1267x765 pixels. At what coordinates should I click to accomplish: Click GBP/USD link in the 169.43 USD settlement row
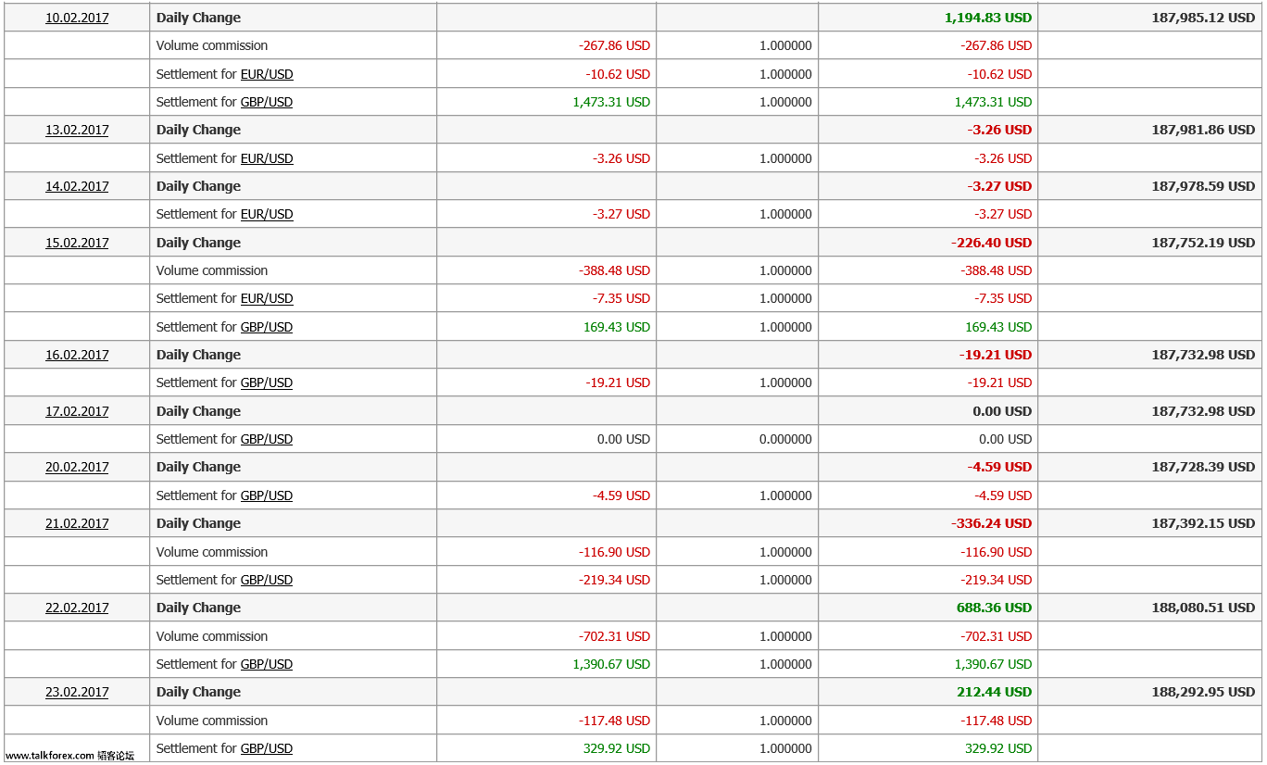tap(267, 327)
